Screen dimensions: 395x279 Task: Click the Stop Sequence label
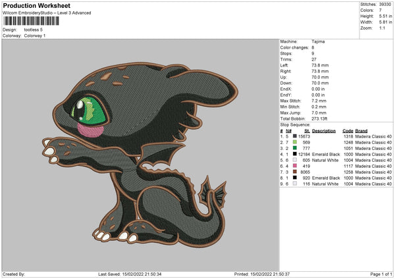(x=295, y=124)
